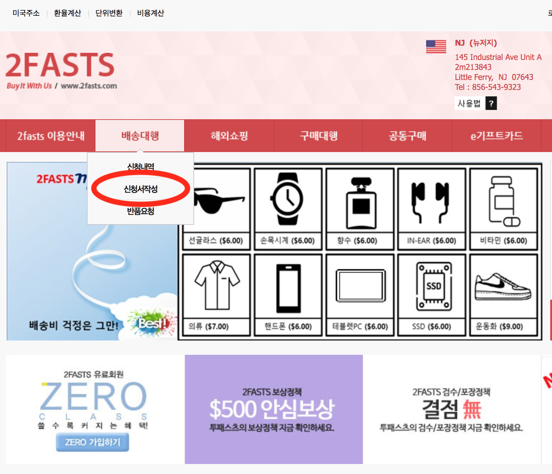552x474 pixels.
Task: Open 단위변환 unit conversion link
Action: click(x=109, y=13)
